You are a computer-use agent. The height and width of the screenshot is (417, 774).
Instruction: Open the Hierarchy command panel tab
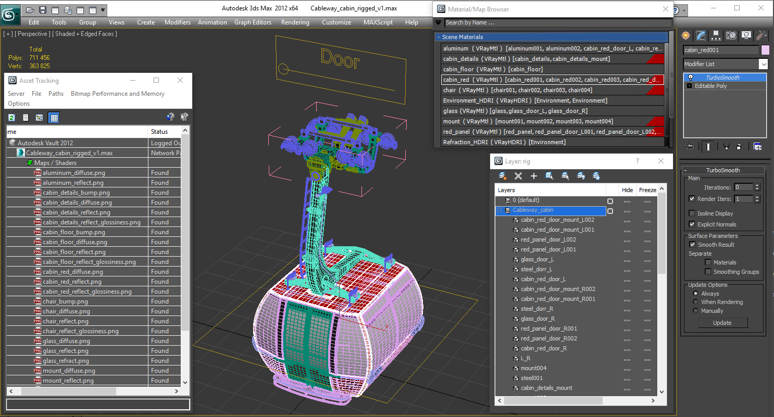tap(716, 35)
